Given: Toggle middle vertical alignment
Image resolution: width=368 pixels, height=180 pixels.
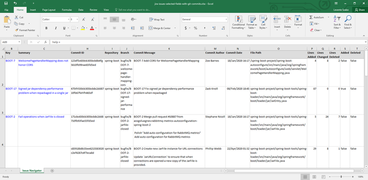Looking at the screenshot, I should [114, 19].
